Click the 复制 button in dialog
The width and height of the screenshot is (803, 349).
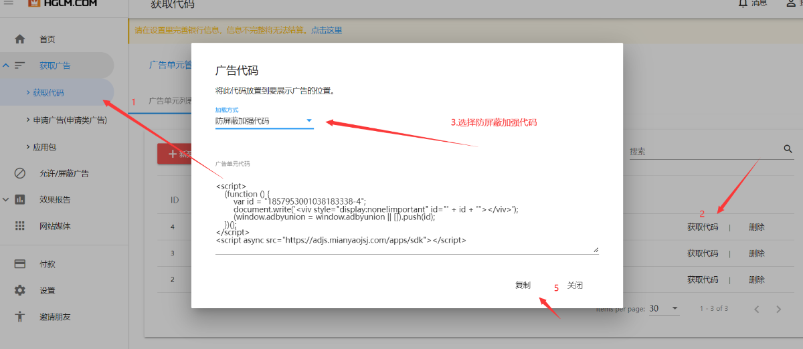[x=523, y=285]
